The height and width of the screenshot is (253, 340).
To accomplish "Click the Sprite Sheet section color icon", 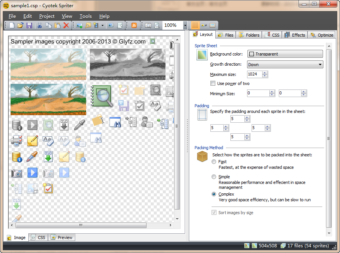I will pos(202,55).
